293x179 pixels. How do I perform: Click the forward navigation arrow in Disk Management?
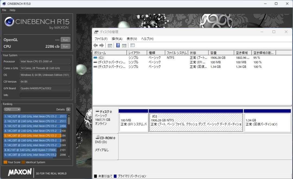[x=101, y=45]
